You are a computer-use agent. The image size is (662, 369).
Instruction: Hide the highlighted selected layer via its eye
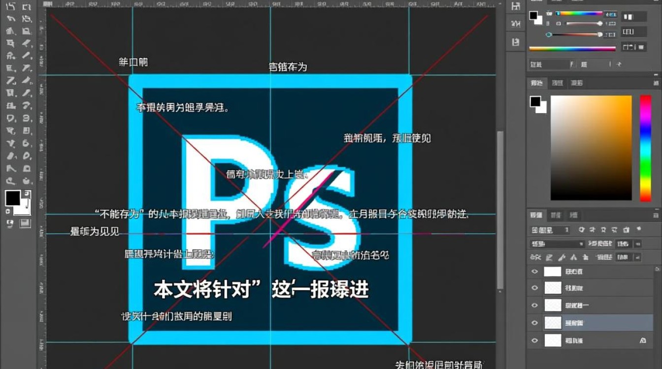coord(534,323)
